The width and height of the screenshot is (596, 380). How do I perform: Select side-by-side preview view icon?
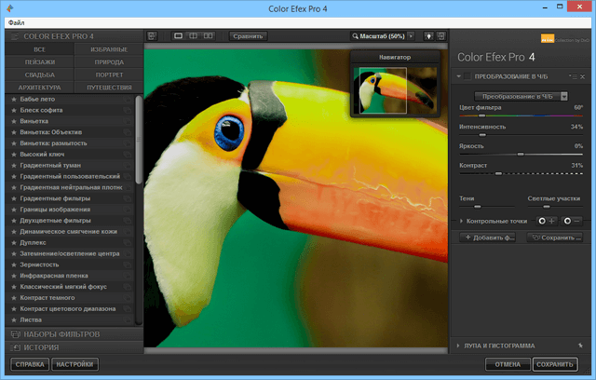tap(209, 36)
